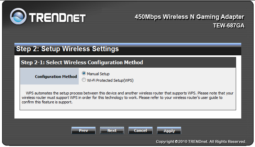255x147 pixels.
Task: Click the Configuration Method label cell
Action: click(x=49, y=76)
